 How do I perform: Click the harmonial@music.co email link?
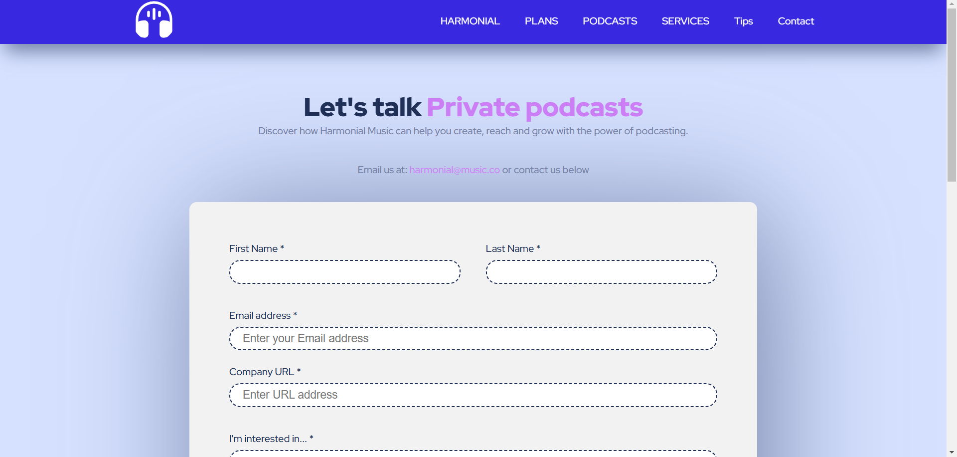tap(454, 170)
